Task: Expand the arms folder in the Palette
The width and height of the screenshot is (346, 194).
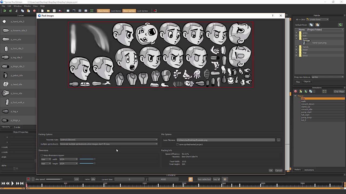Action: click(x=296, y=33)
